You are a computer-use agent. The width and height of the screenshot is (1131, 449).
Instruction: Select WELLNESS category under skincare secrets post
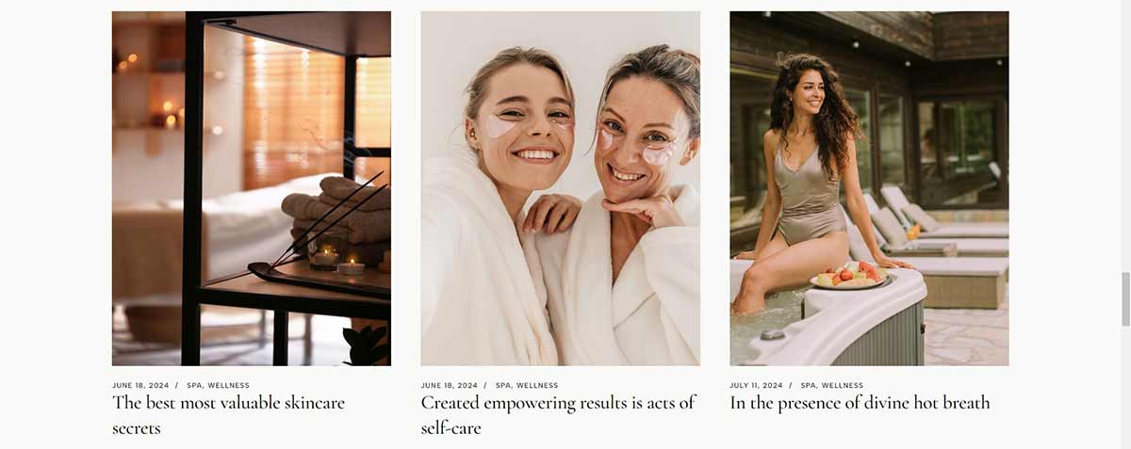point(228,385)
